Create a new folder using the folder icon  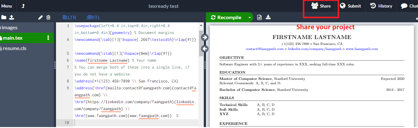pyautogui.click(x=4, y=17)
